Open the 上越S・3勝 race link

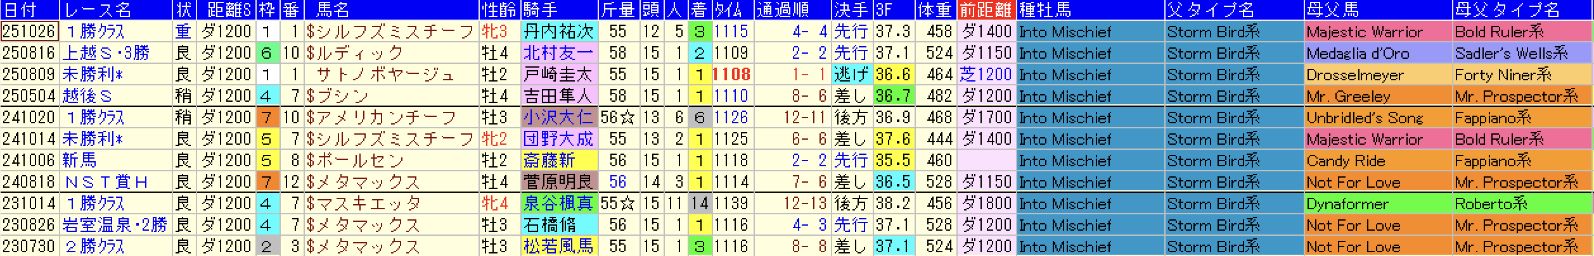coord(106,53)
